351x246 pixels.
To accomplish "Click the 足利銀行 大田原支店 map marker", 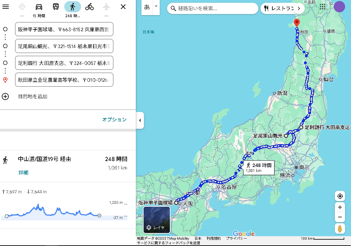I will tap(301, 127).
